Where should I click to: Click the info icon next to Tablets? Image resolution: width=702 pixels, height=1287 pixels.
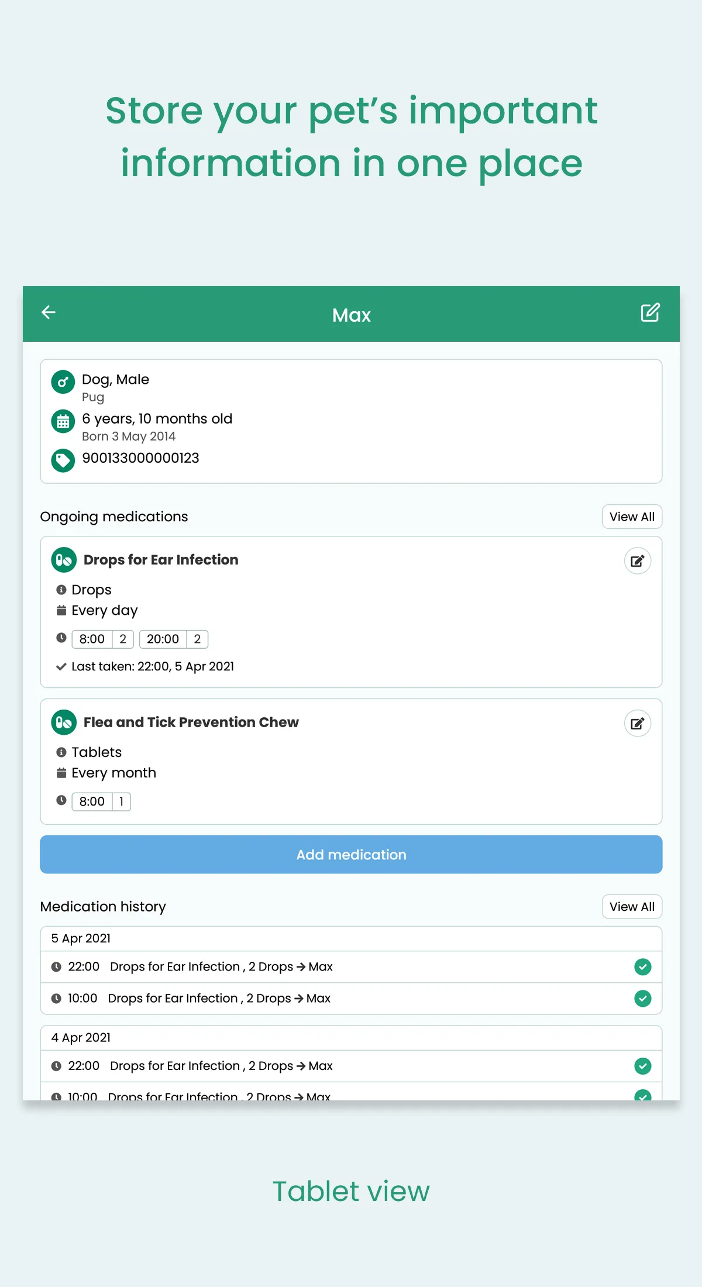[61, 752]
